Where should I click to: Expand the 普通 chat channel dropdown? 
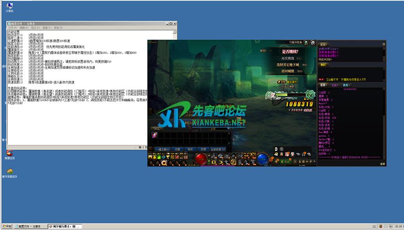click(x=324, y=84)
